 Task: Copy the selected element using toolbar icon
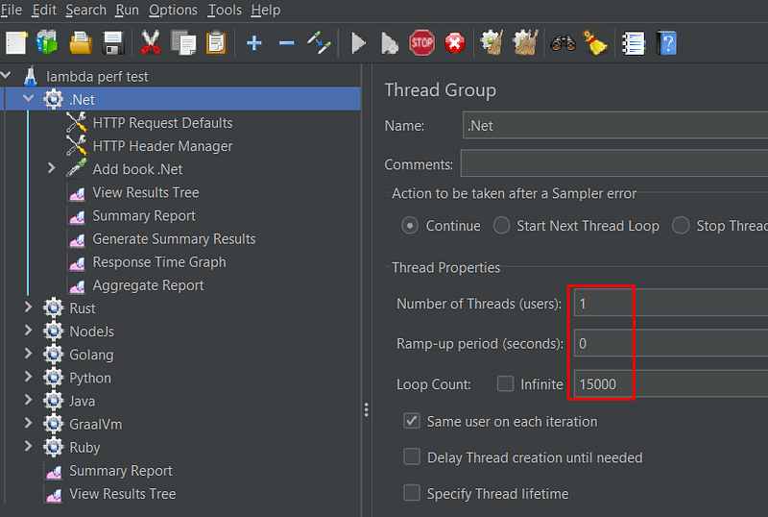click(x=183, y=42)
